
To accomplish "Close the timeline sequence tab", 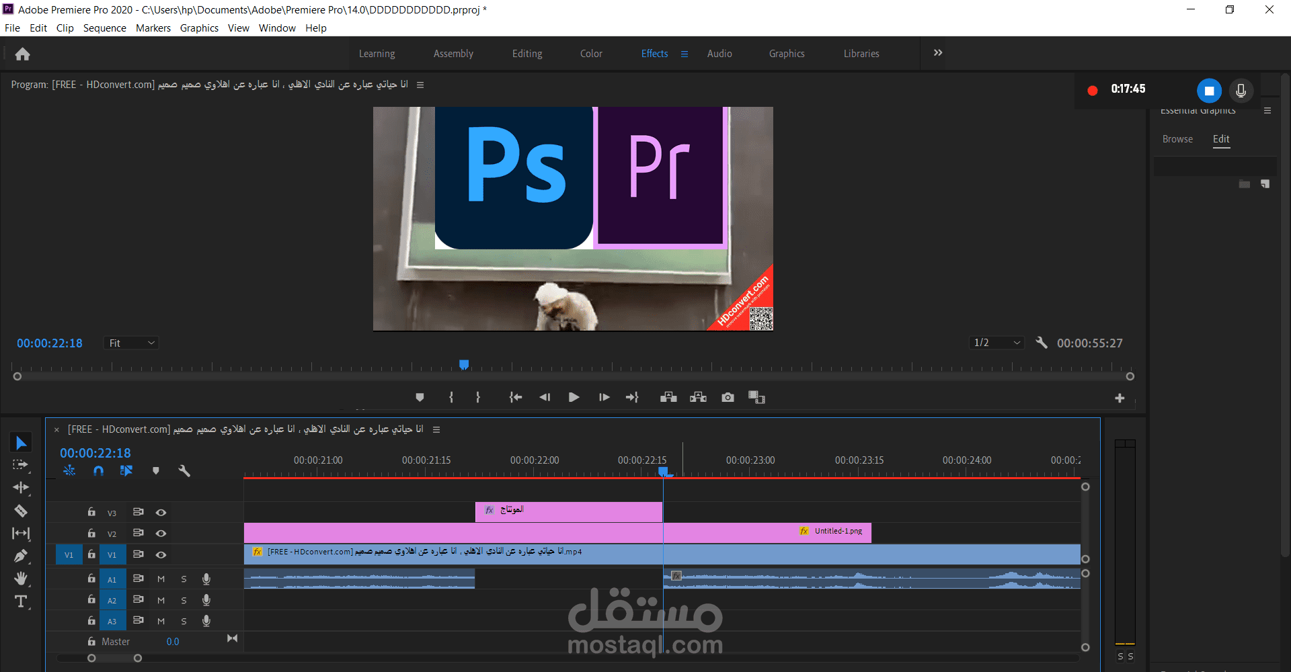I will click(x=56, y=429).
